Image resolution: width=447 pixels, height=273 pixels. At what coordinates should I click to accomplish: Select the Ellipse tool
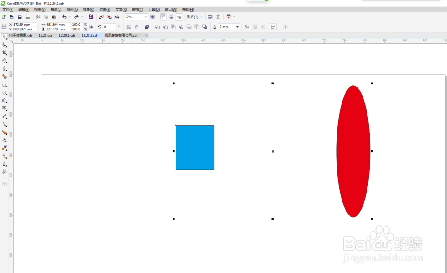[x=4, y=93]
